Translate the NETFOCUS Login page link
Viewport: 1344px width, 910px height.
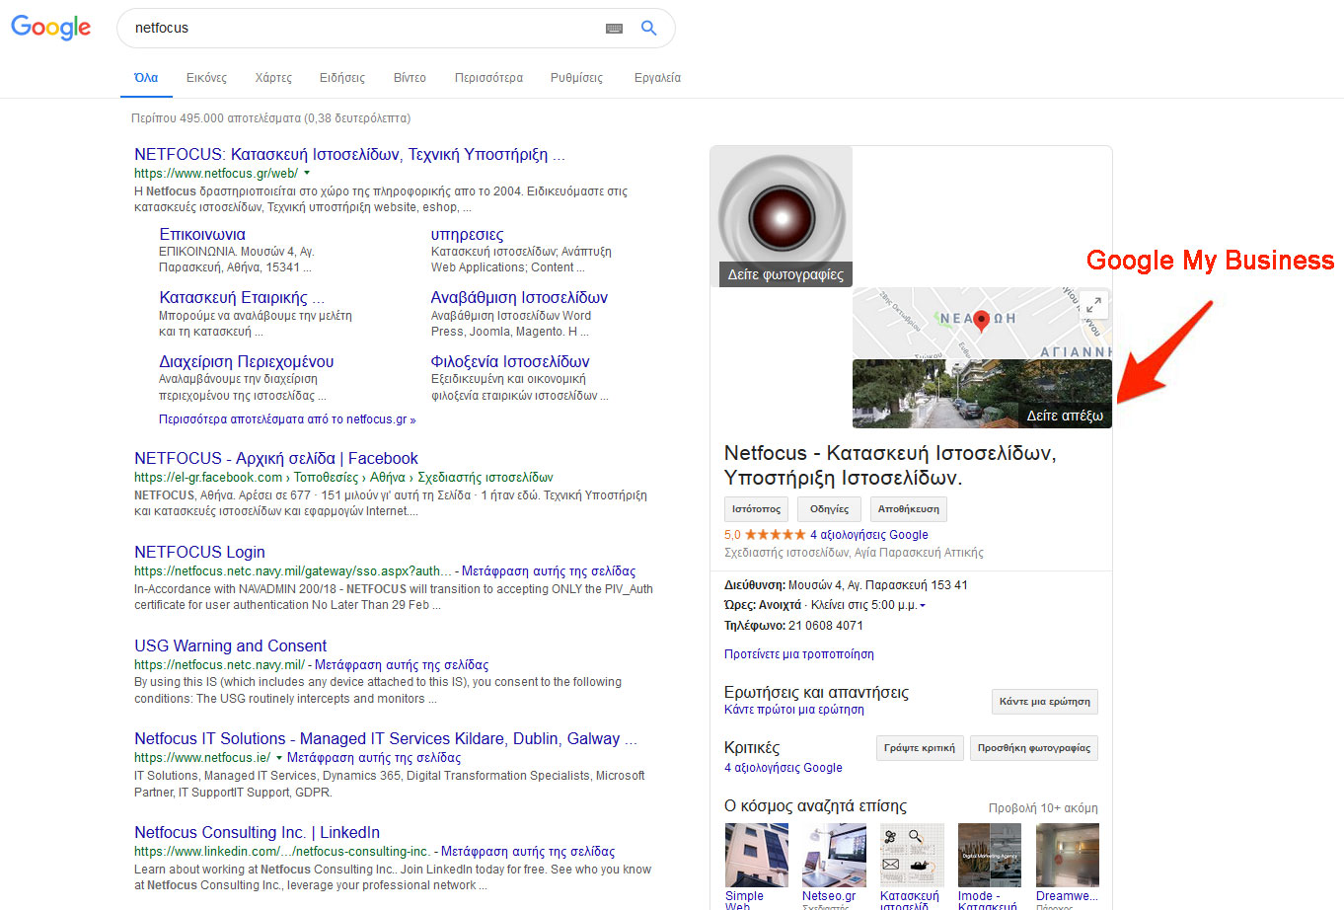[549, 571]
